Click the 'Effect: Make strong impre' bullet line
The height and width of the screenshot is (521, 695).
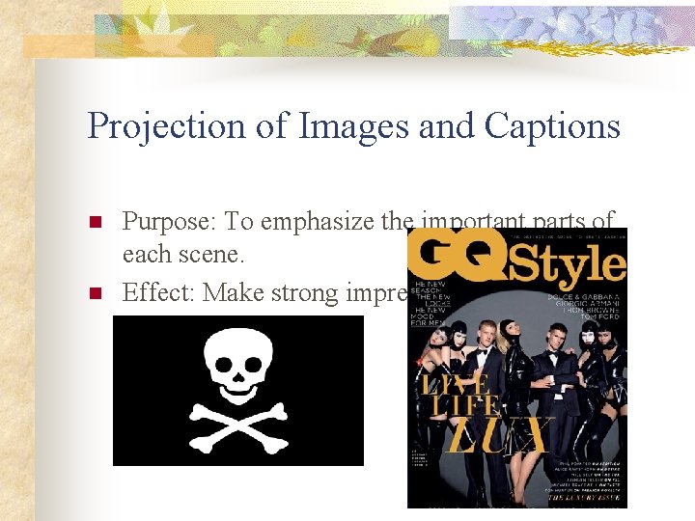pyautogui.click(x=264, y=292)
